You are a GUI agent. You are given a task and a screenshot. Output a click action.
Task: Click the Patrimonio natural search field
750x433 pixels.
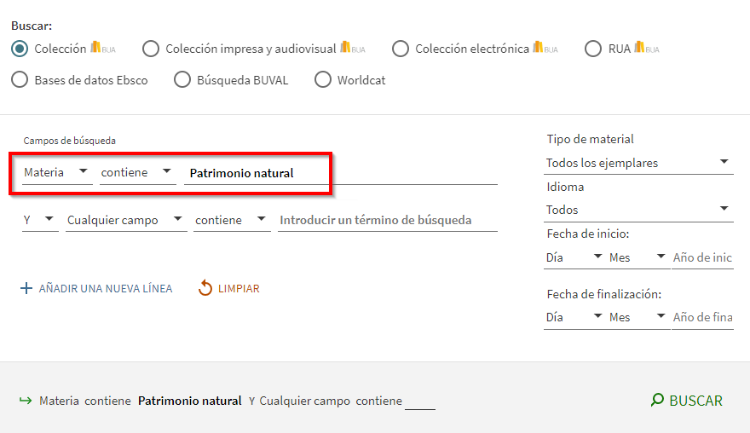[341, 173]
